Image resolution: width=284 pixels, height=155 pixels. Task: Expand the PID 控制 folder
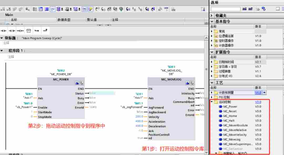[x=212, y=97]
